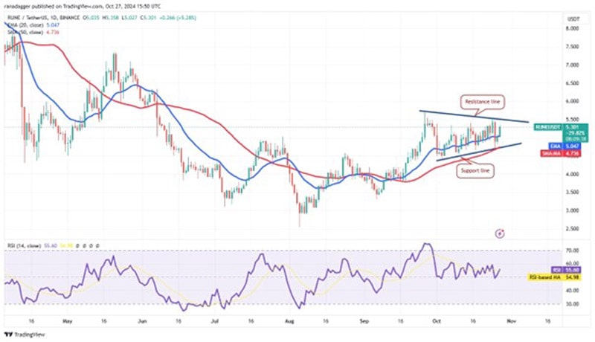Click the purple target icon near the chart bottom

tap(500, 233)
